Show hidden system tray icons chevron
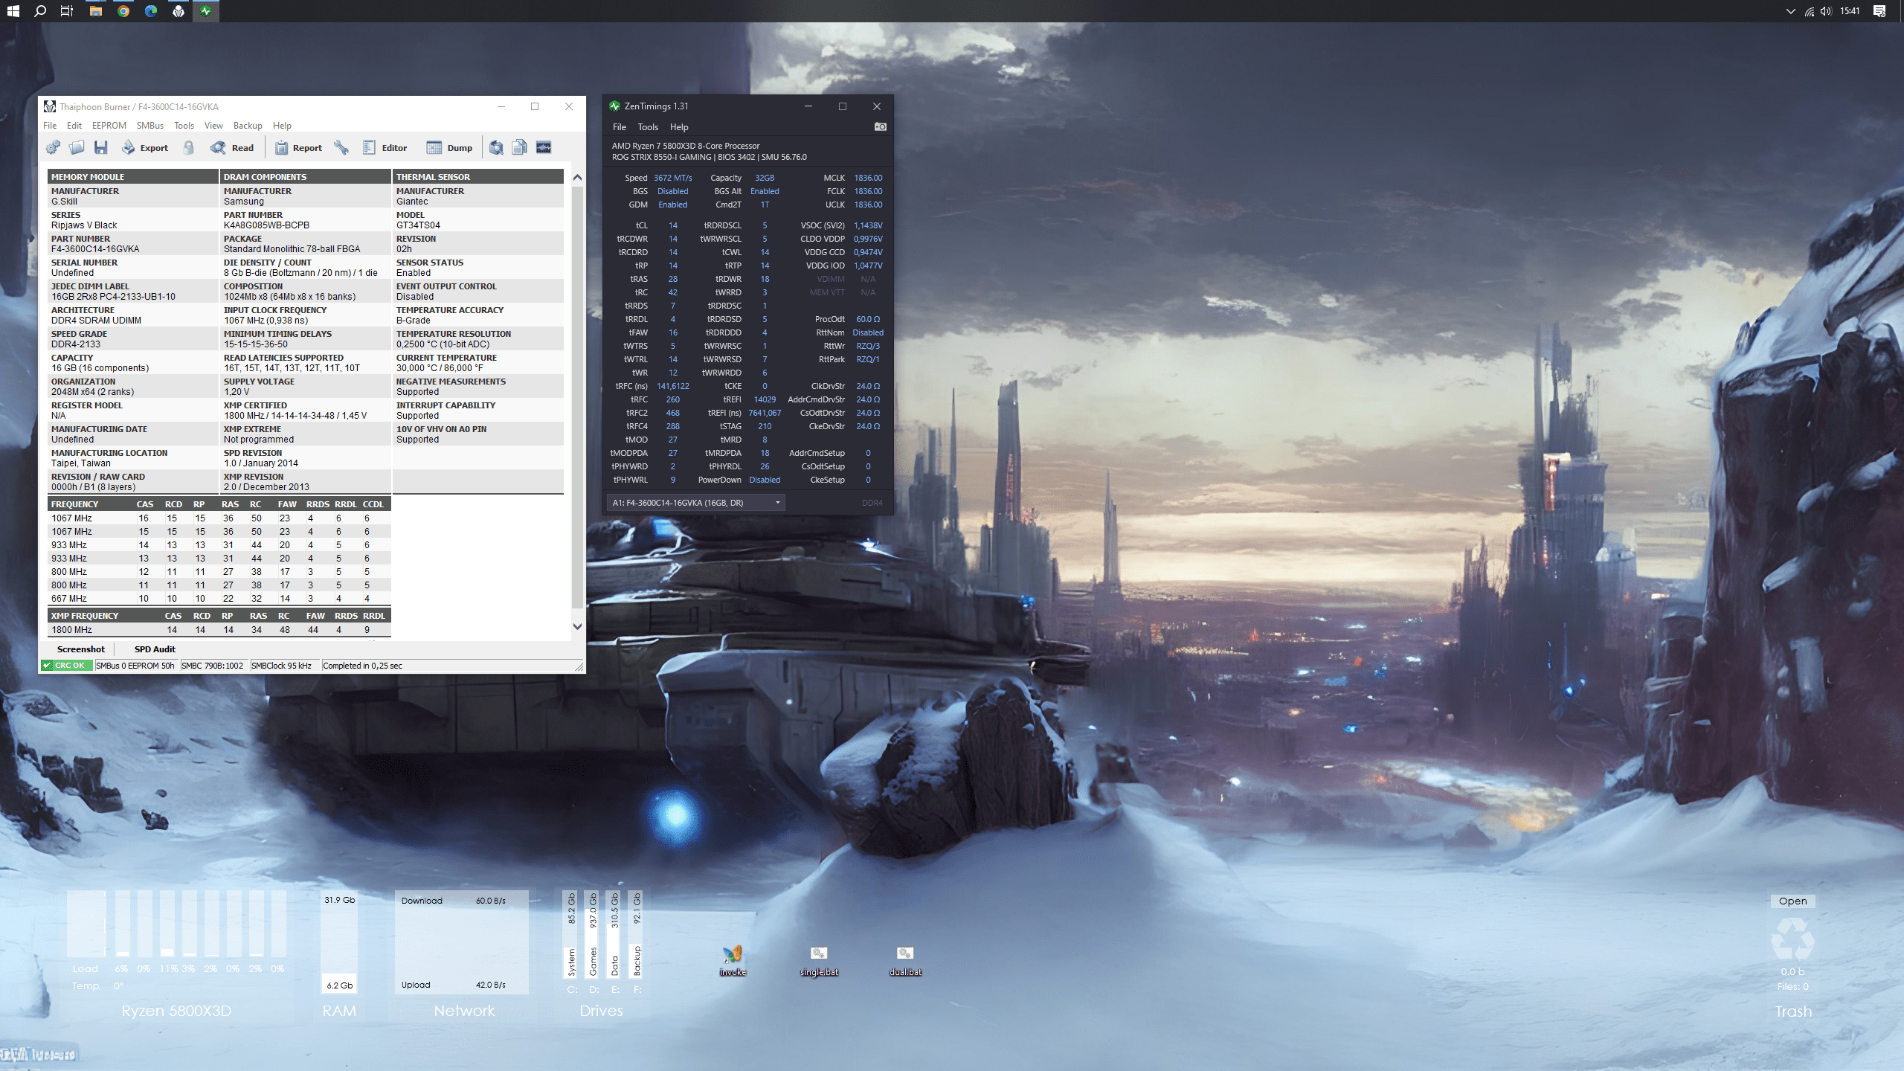 coord(1790,11)
